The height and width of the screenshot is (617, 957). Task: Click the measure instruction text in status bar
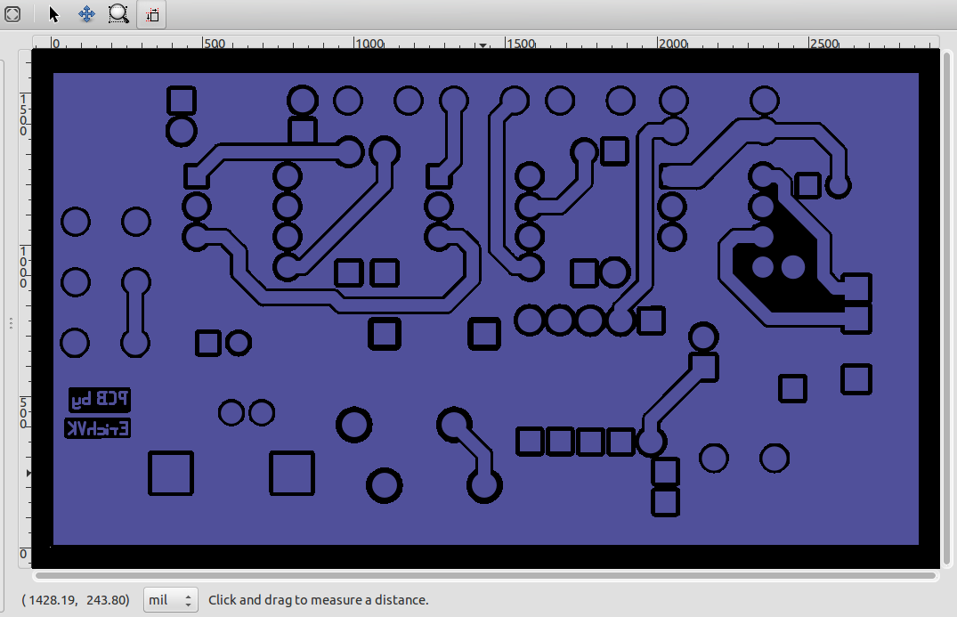(317, 599)
